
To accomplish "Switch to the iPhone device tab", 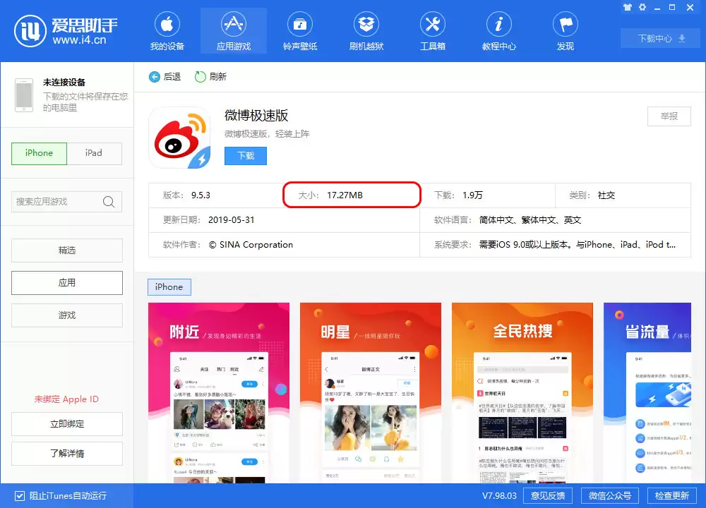I will tap(39, 153).
